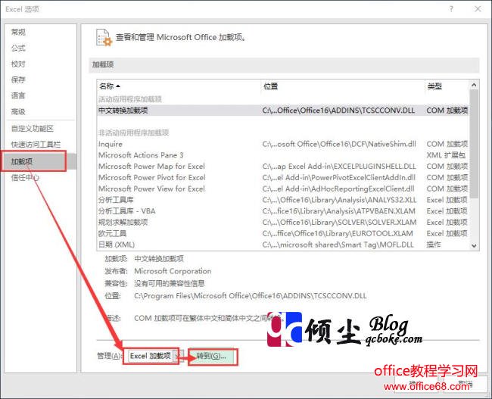Select the 欧元工具 add-in row

tap(283, 233)
